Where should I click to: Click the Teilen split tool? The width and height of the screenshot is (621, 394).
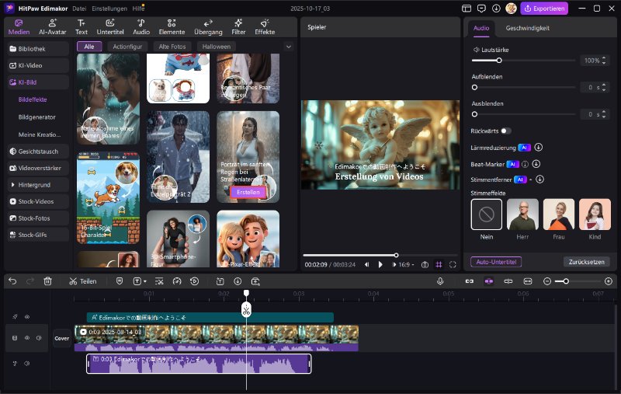[82, 281]
